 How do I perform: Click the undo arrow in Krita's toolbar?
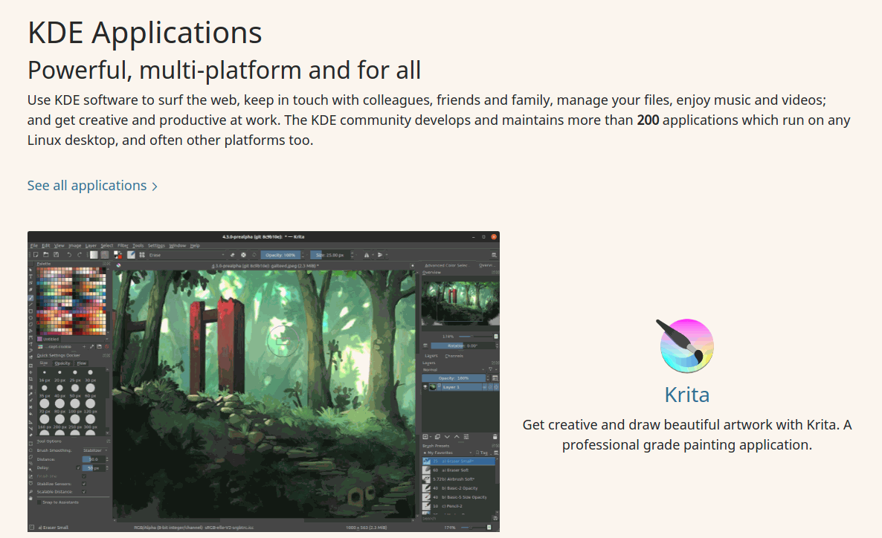[x=69, y=255]
